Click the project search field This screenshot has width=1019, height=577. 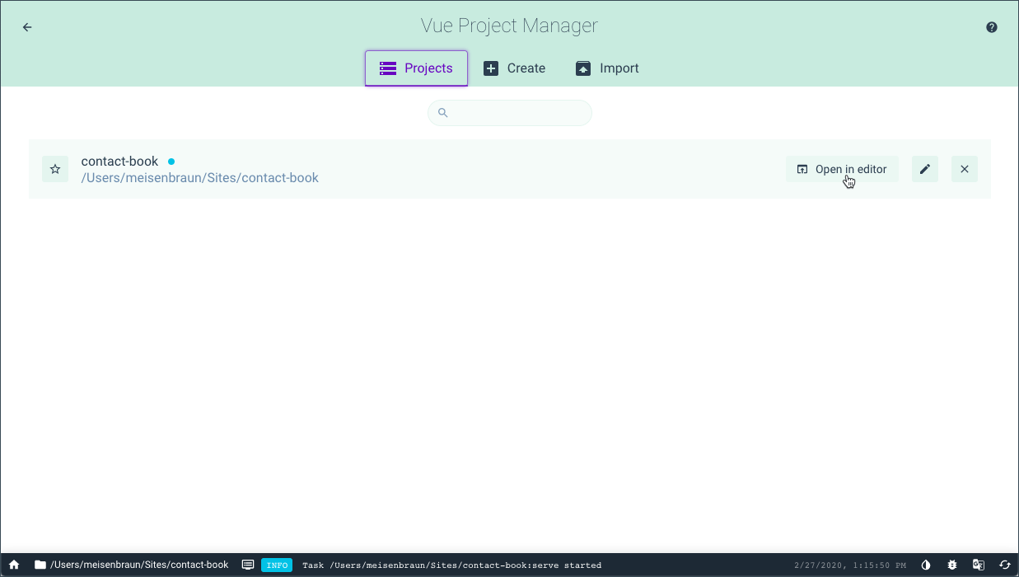[509, 113]
